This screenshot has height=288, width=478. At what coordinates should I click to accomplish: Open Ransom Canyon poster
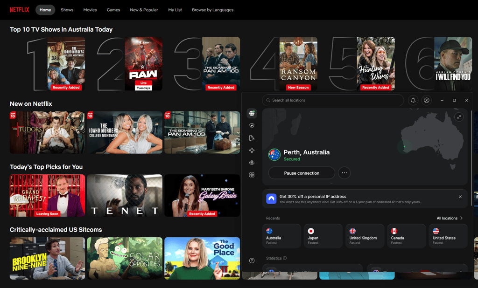click(x=298, y=64)
